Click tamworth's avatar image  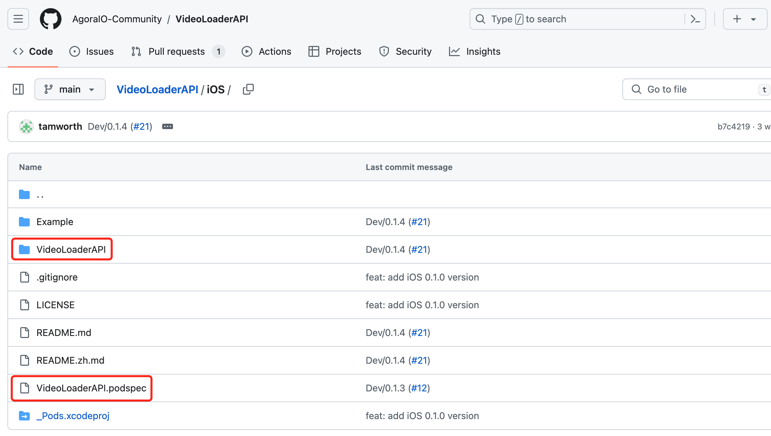point(26,127)
